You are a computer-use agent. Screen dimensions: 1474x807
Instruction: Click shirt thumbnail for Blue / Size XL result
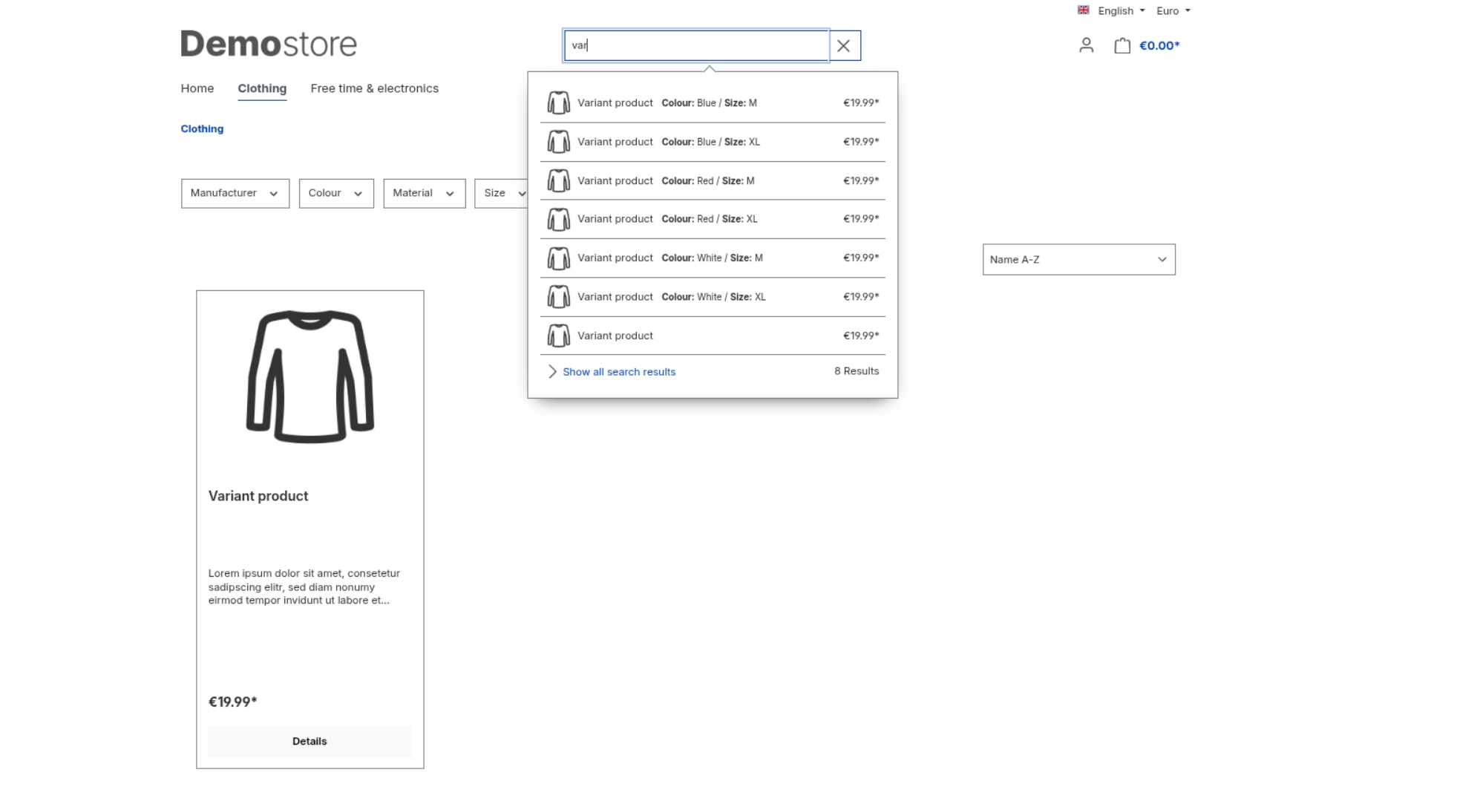(558, 142)
